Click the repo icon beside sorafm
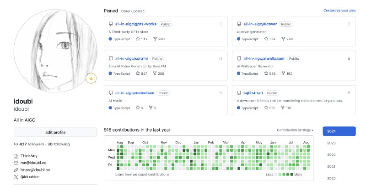366x185 pixels. [111, 59]
